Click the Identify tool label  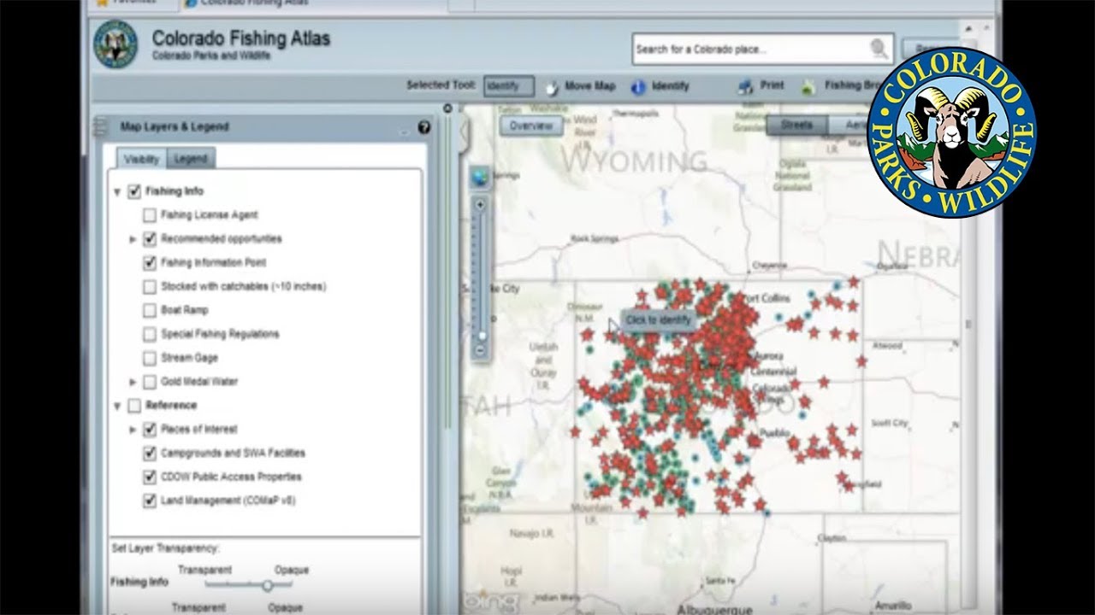click(x=671, y=86)
